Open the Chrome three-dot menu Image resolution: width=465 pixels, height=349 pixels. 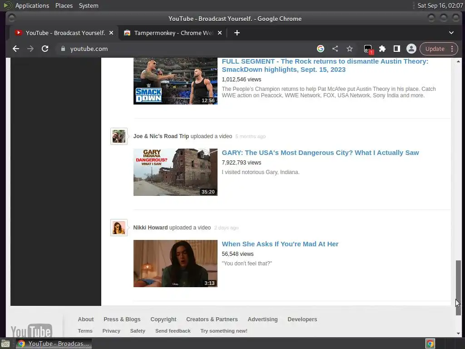pos(452,49)
